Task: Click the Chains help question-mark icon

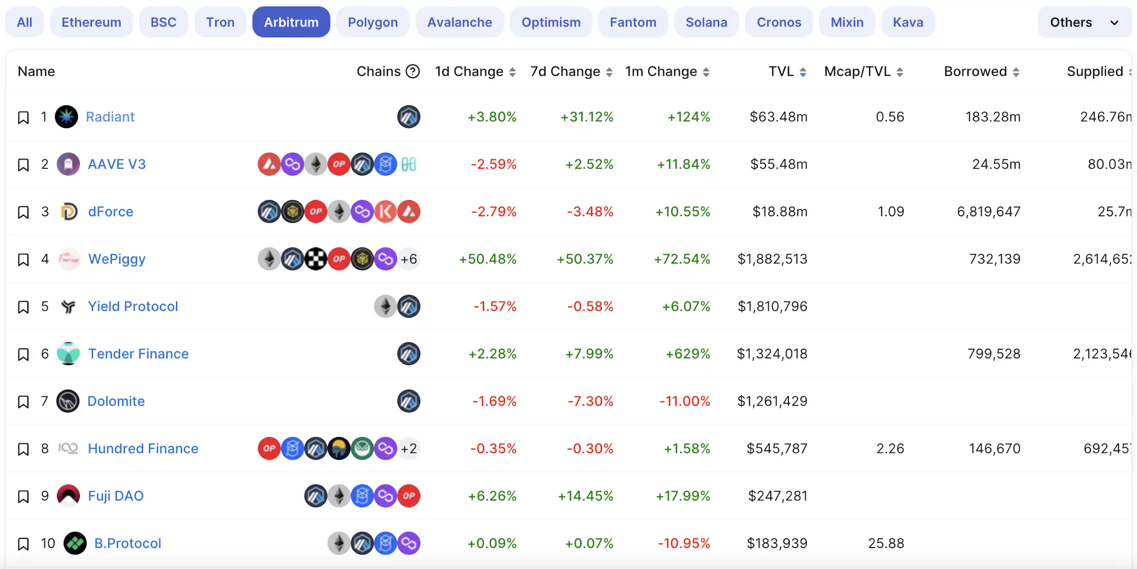Action: [x=413, y=71]
